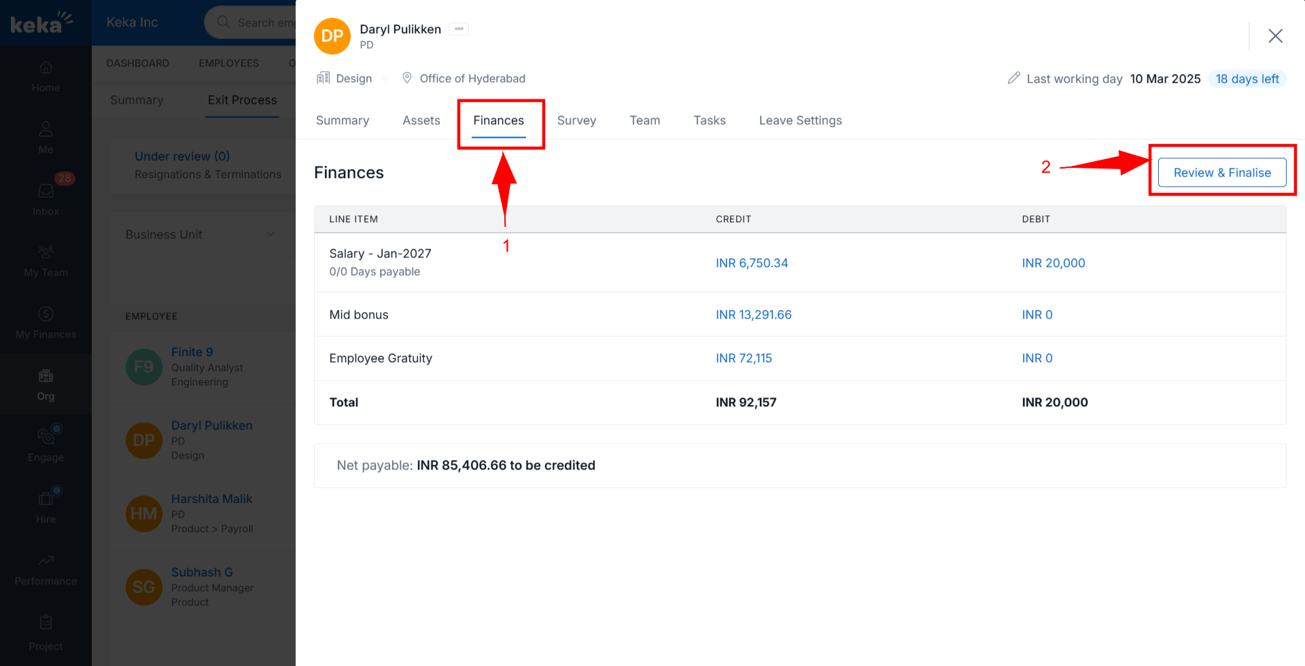Click the DP avatar in panel header
Image resolution: width=1305 pixels, height=666 pixels.
[332, 36]
